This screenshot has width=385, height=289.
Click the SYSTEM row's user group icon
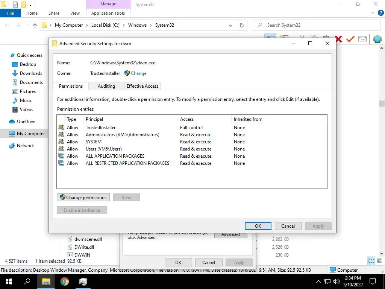pyautogui.click(x=61, y=141)
